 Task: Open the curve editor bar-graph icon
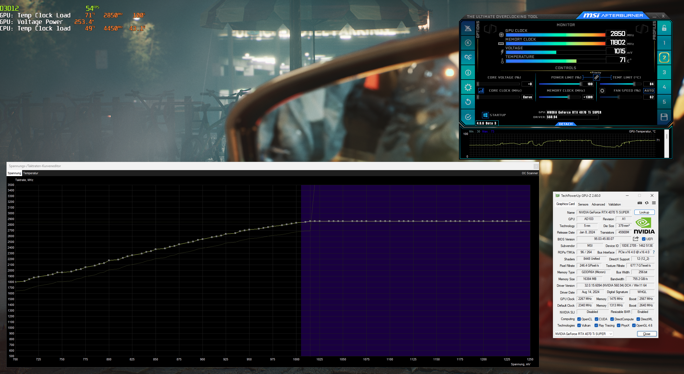tap(481, 91)
